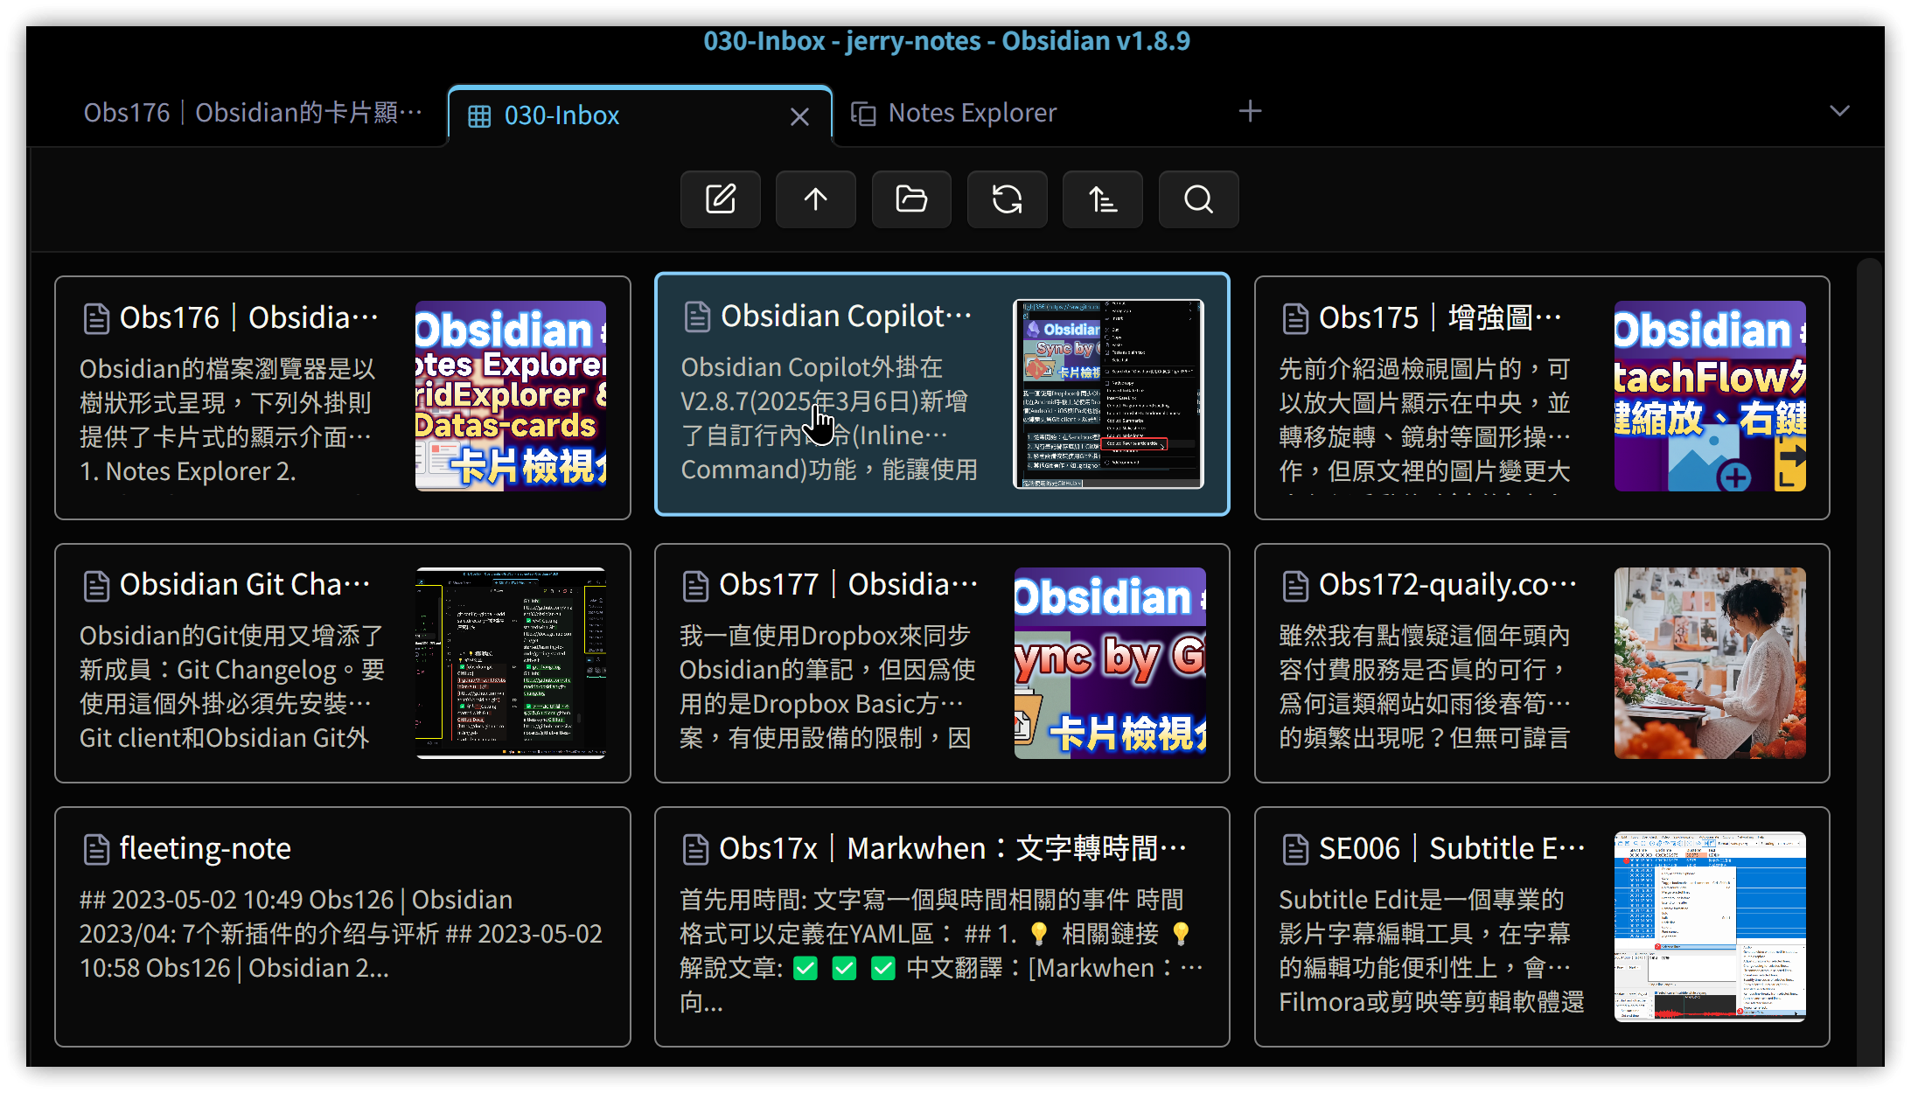Toggle second green checkbox in Markwhen card
This screenshot has height=1093, width=1911.
pyautogui.click(x=844, y=969)
